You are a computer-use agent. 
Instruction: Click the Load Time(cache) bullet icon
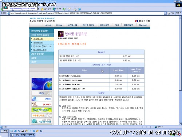(60, 117)
